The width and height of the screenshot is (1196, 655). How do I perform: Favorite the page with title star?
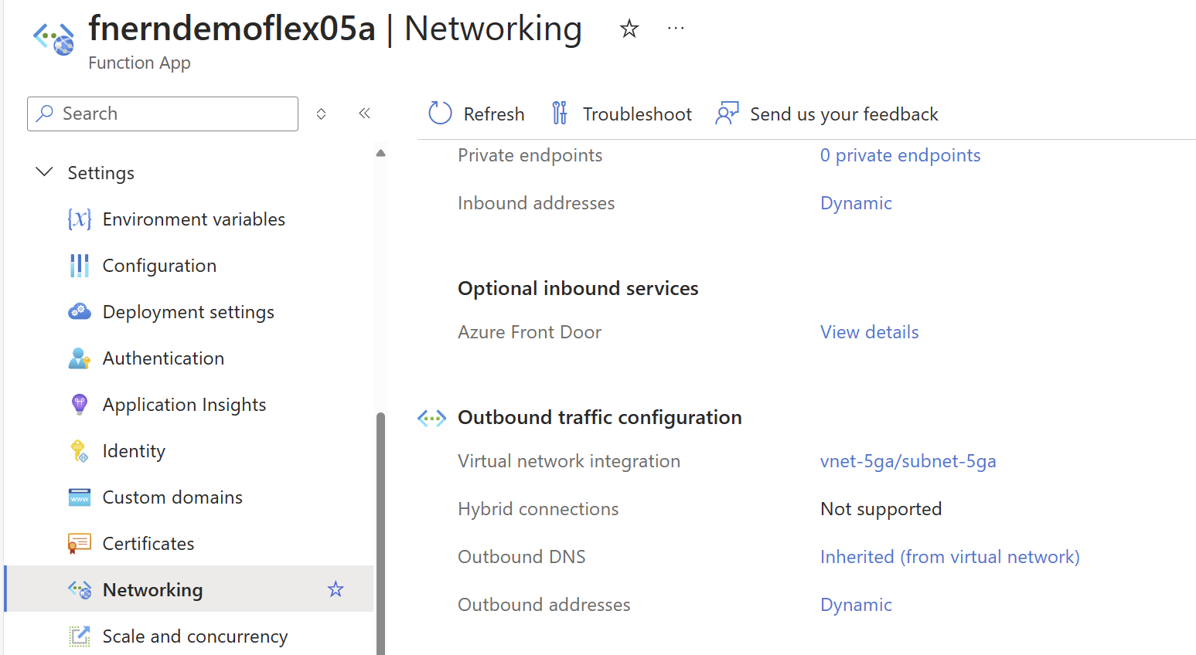click(x=629, y=29)
